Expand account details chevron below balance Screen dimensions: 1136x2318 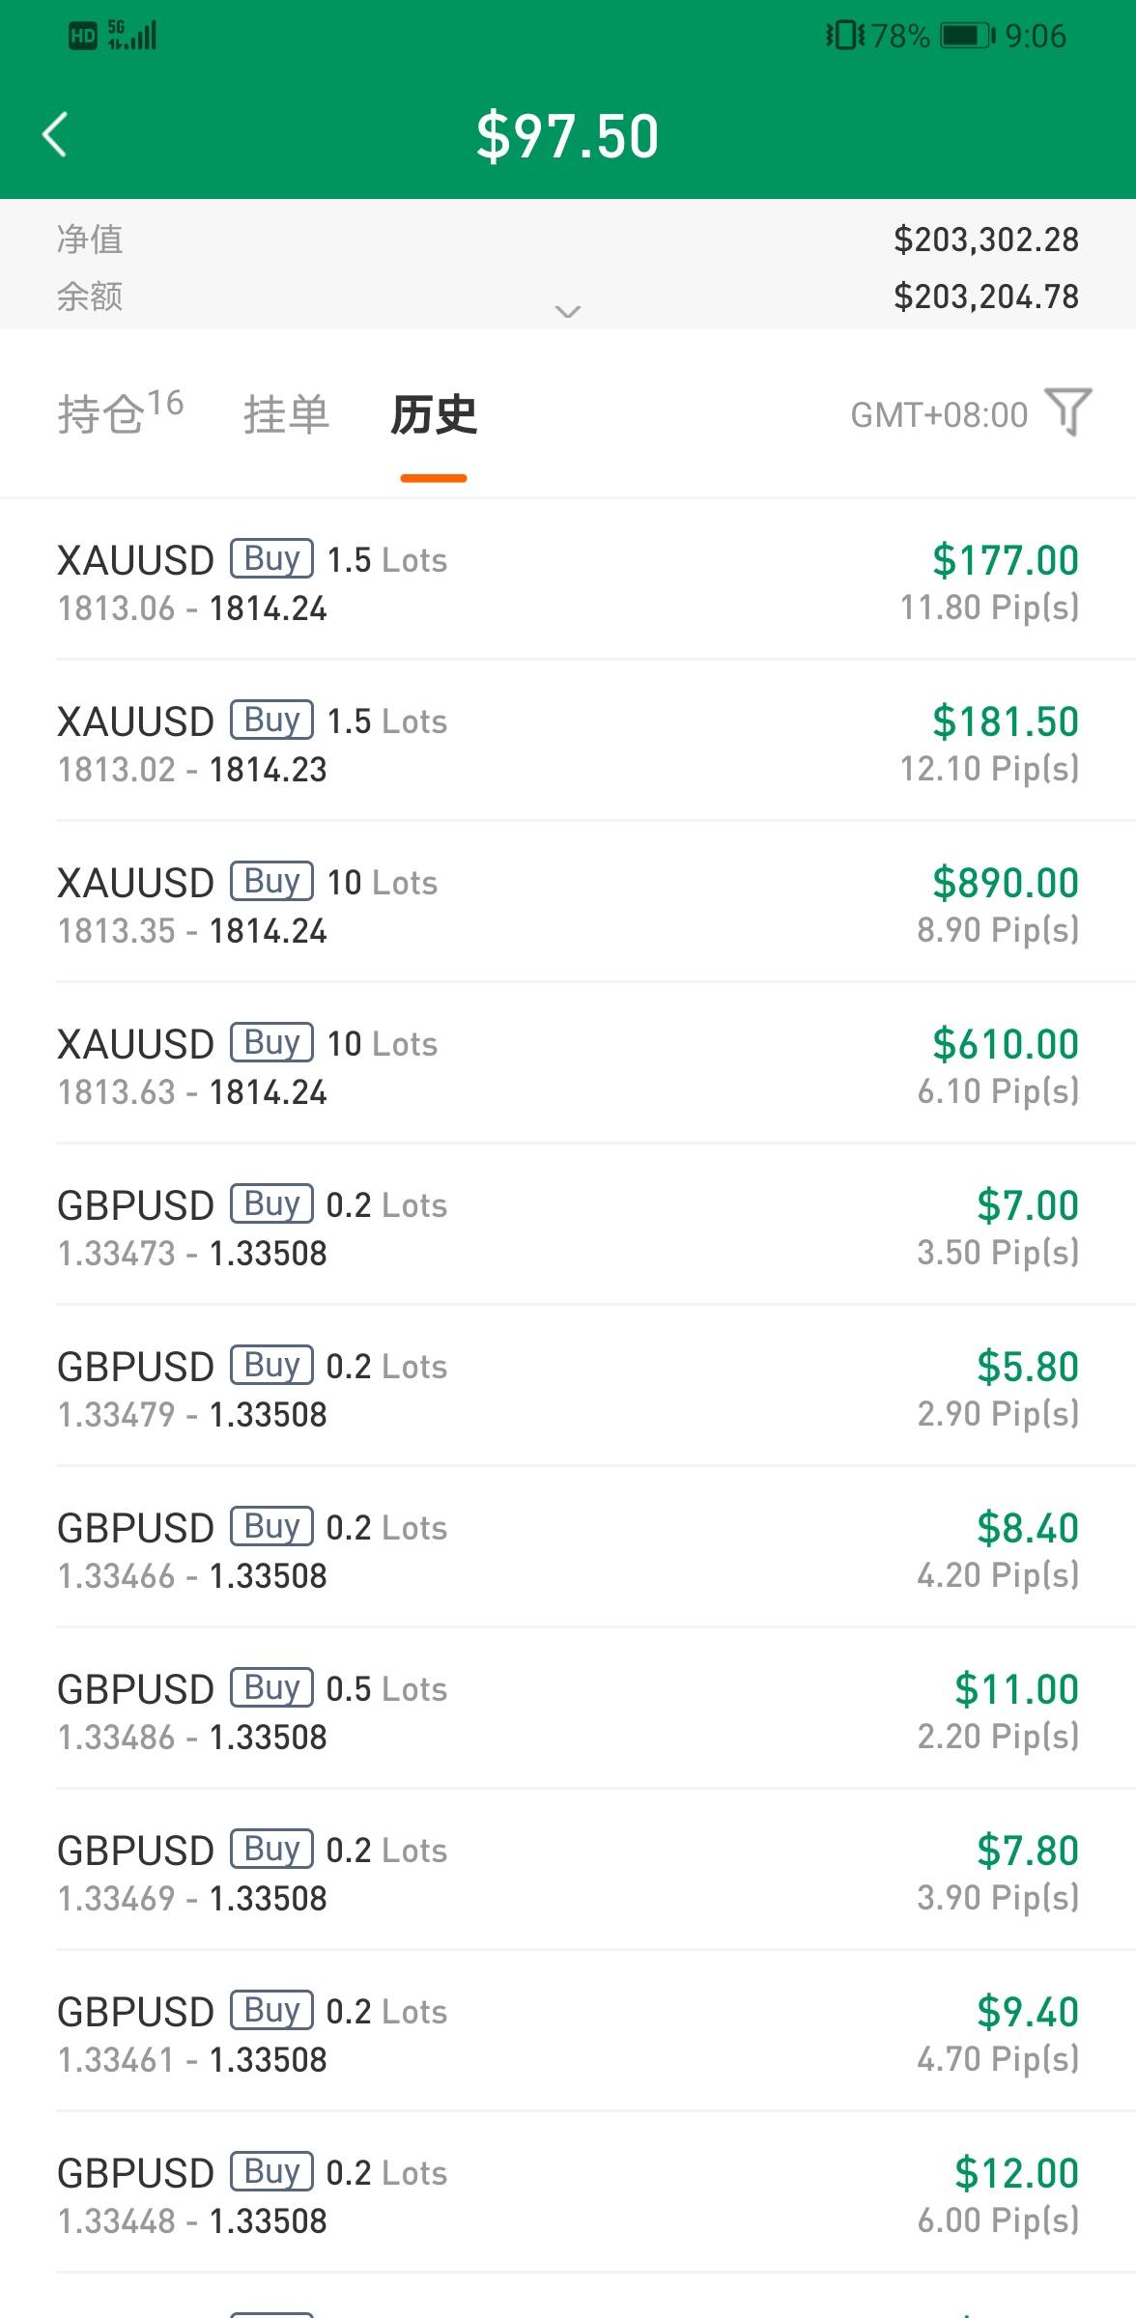568,311
